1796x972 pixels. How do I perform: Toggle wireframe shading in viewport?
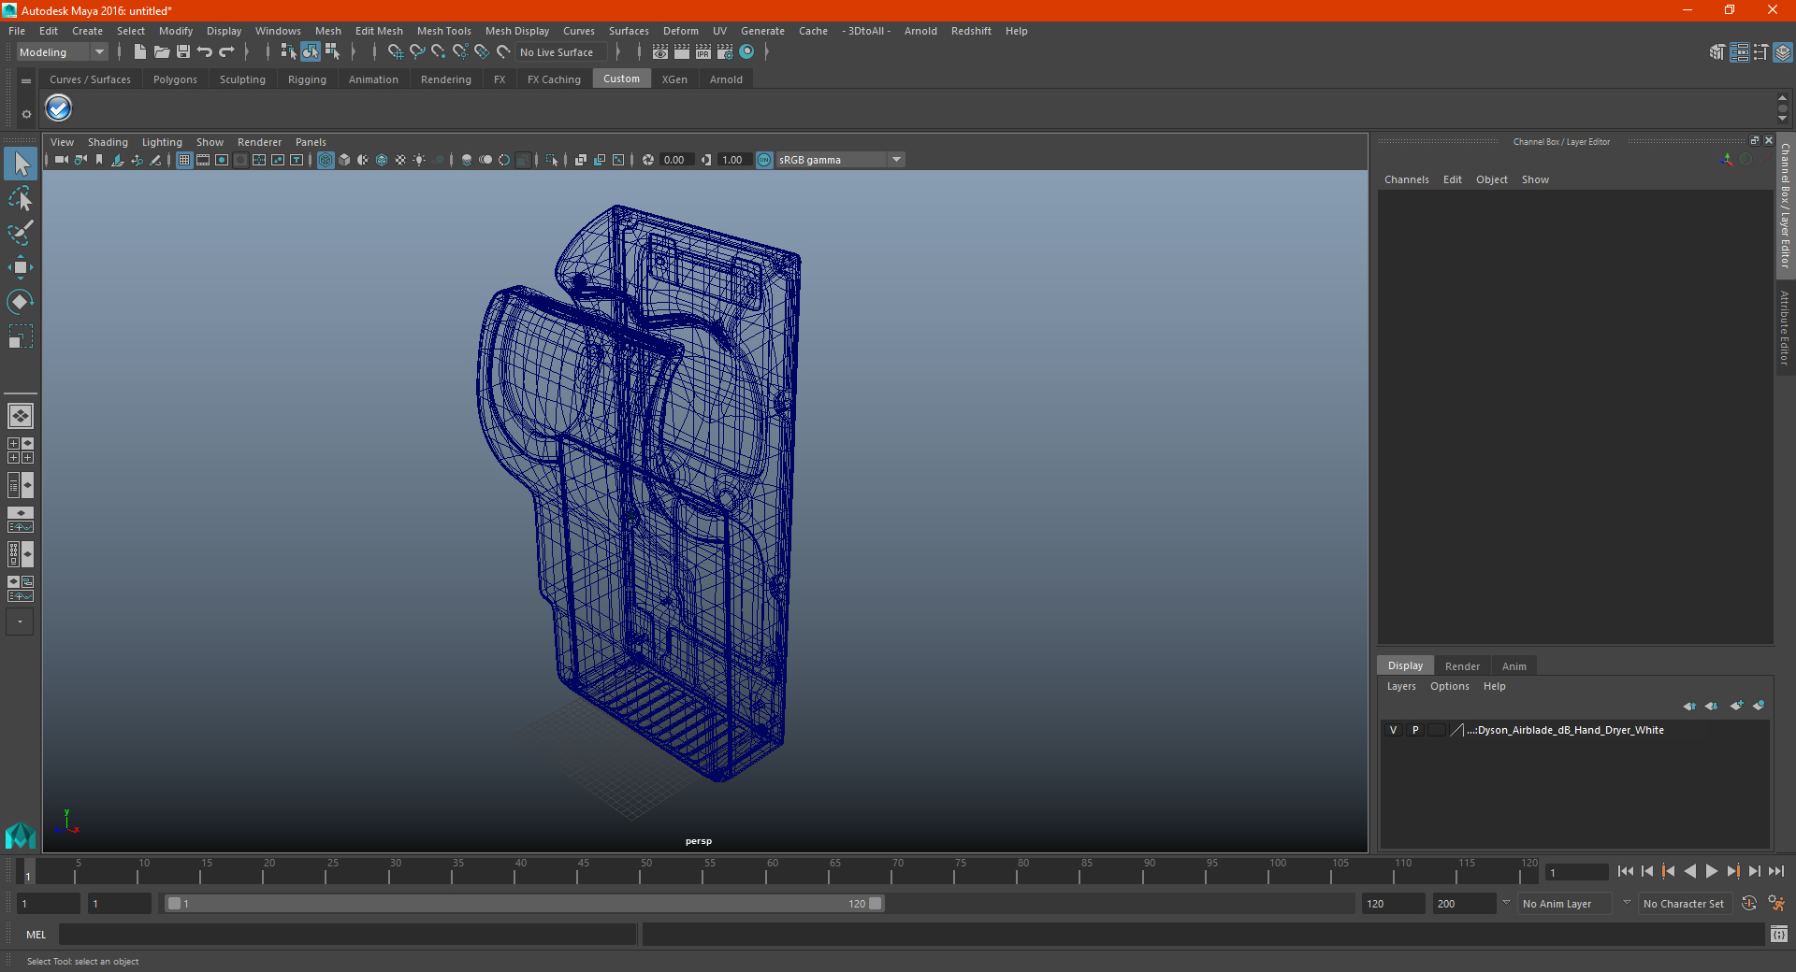[326, 160]
